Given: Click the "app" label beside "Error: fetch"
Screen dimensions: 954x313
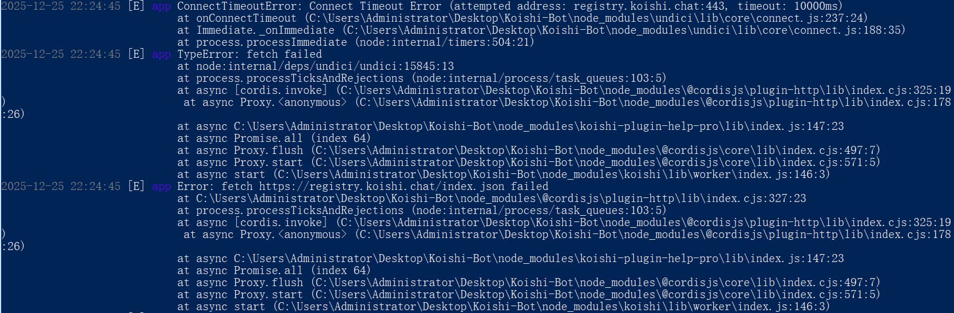Looking at the screenshot, I should 161,187.
